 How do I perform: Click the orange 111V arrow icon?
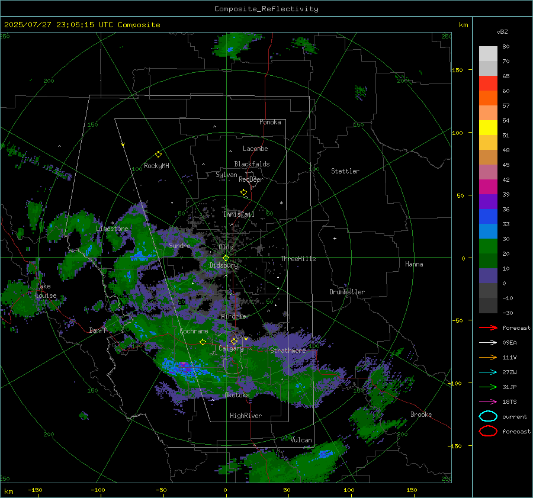pos(488,357)
